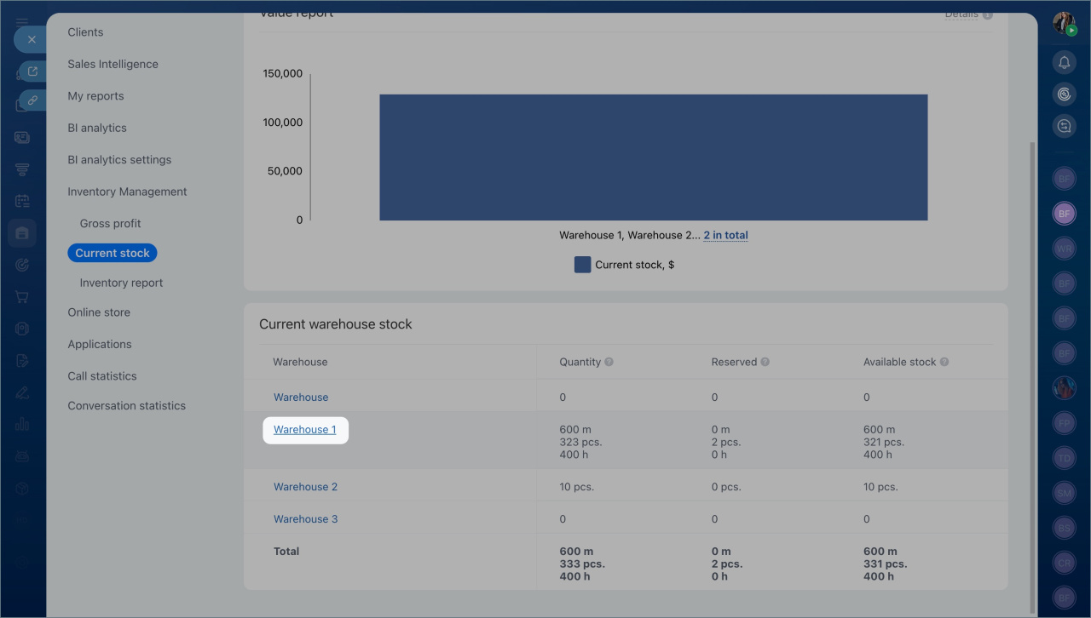Click the Reserved column help icon
This screenshot has height=618, width=1091.
(765, 362)
